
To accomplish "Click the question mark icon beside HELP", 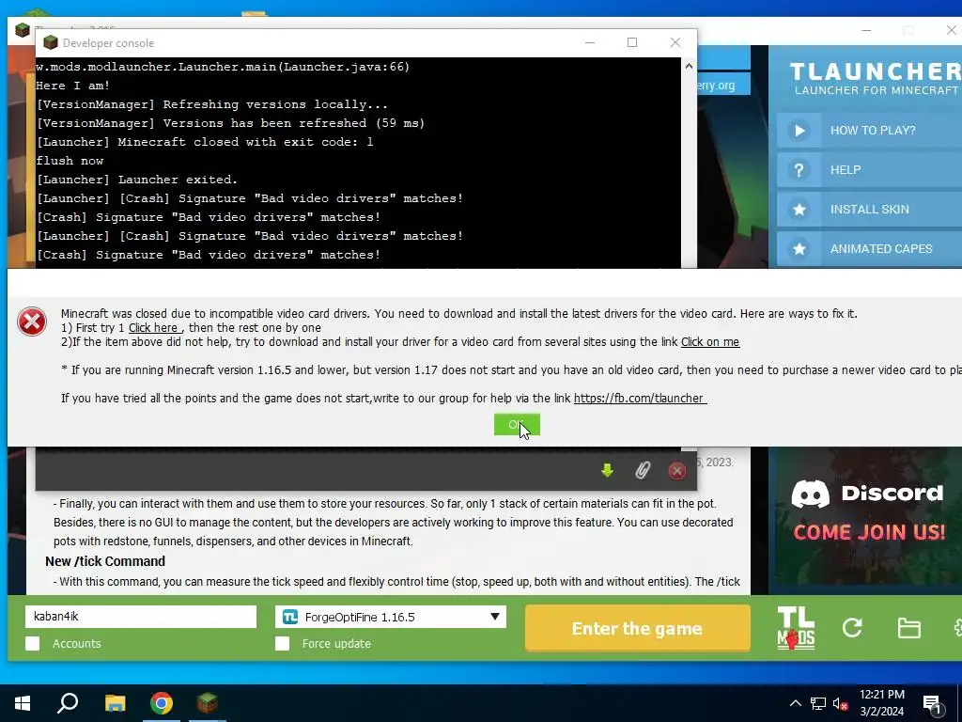I will [799, 170].
